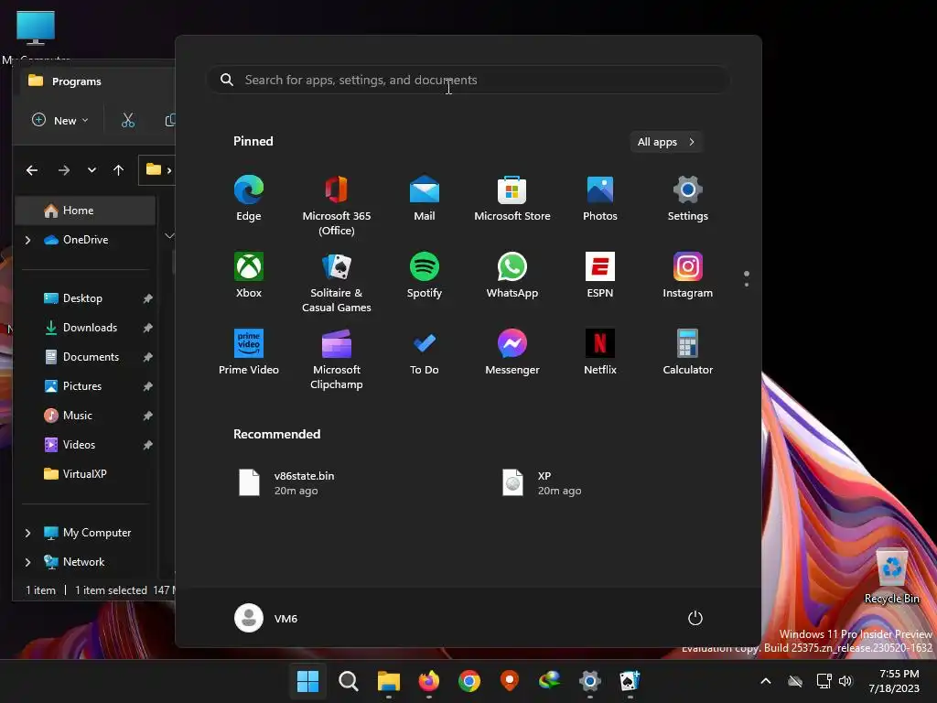Open the To Do app
The image size is (937, 703).
click(425, 352)
